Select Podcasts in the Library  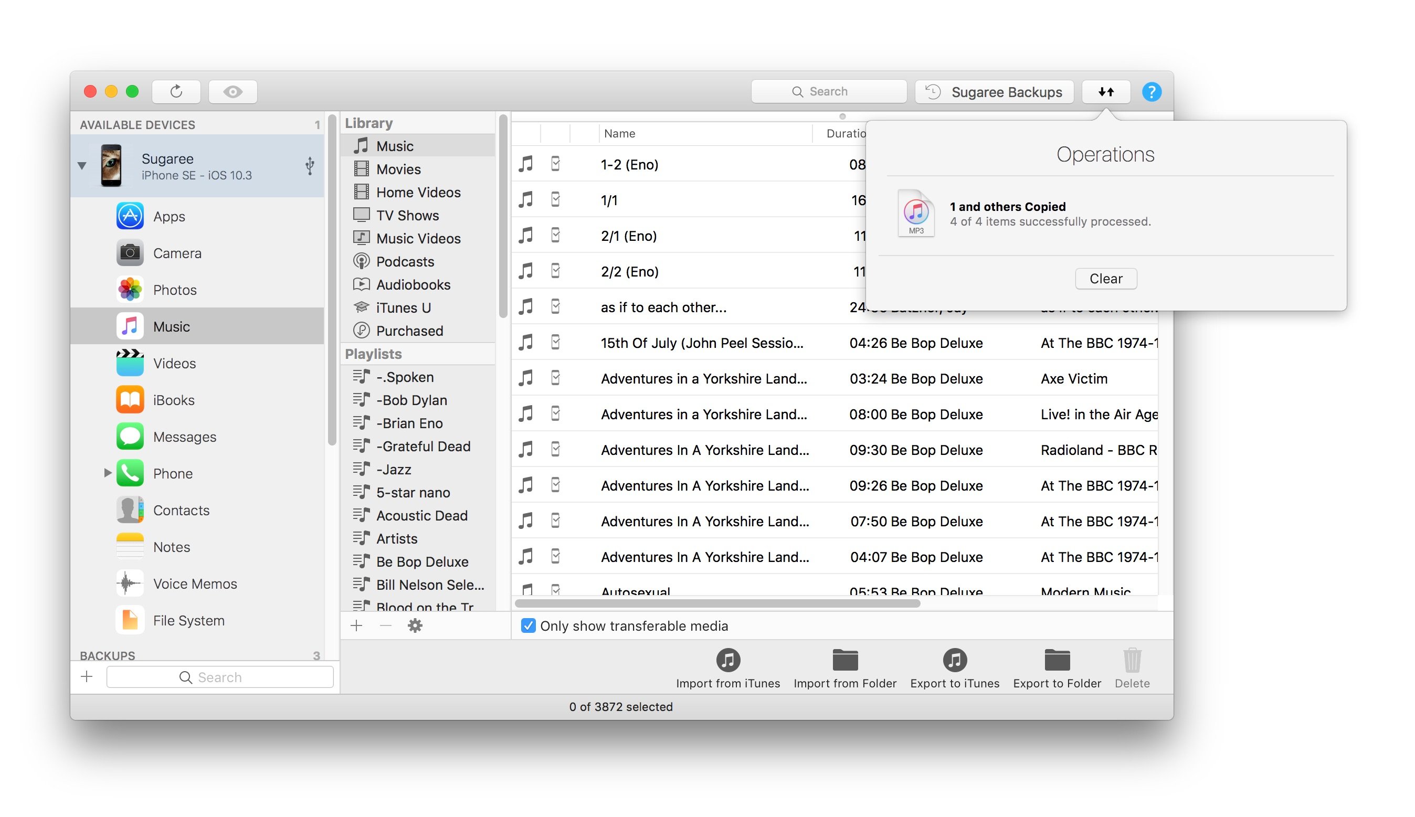click(418, 261)
